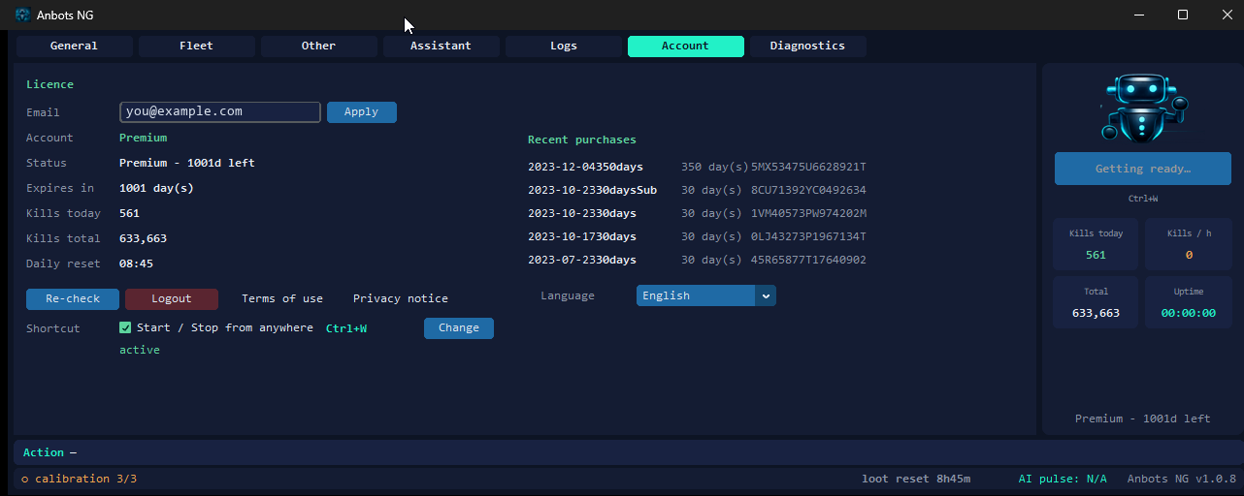Click purchase ID 45R65877T17640902

[x=808, y=261]
